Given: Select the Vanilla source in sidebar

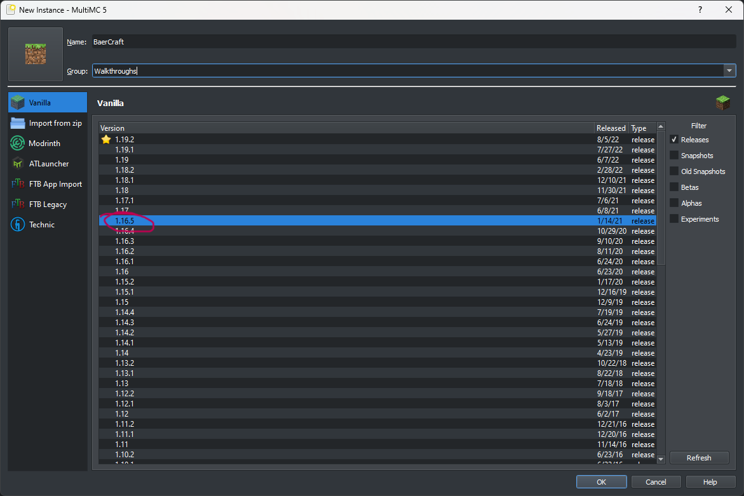Looking at the screenshot, I should [x=48, y=102].
